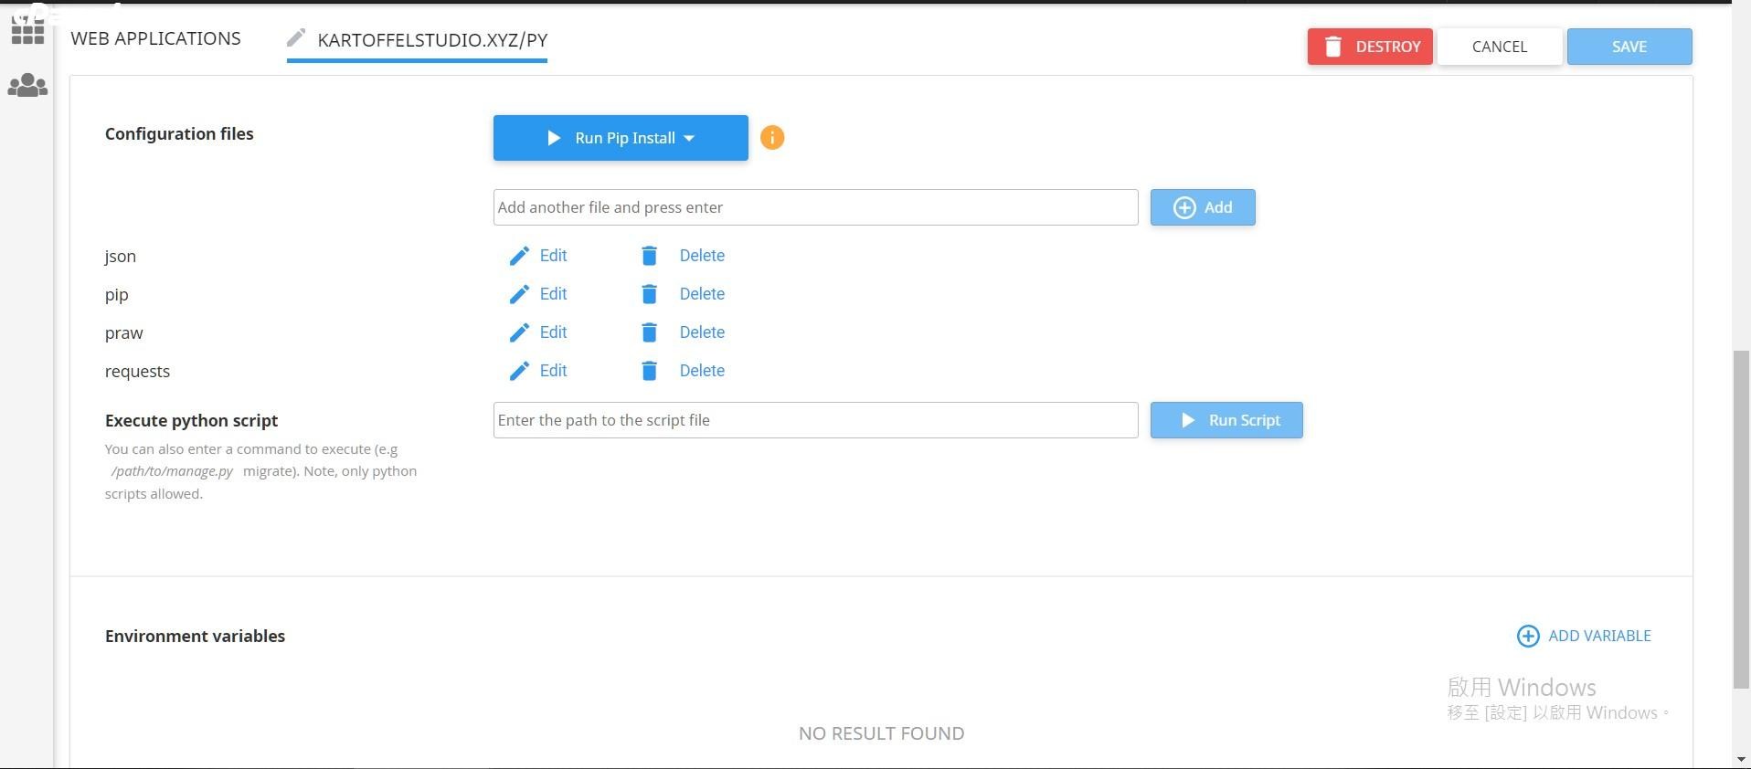Screen dimensions: 1751x769
Task: Expand the Run Pip Install dropdown arrow
Action: [x=689, y=139]
